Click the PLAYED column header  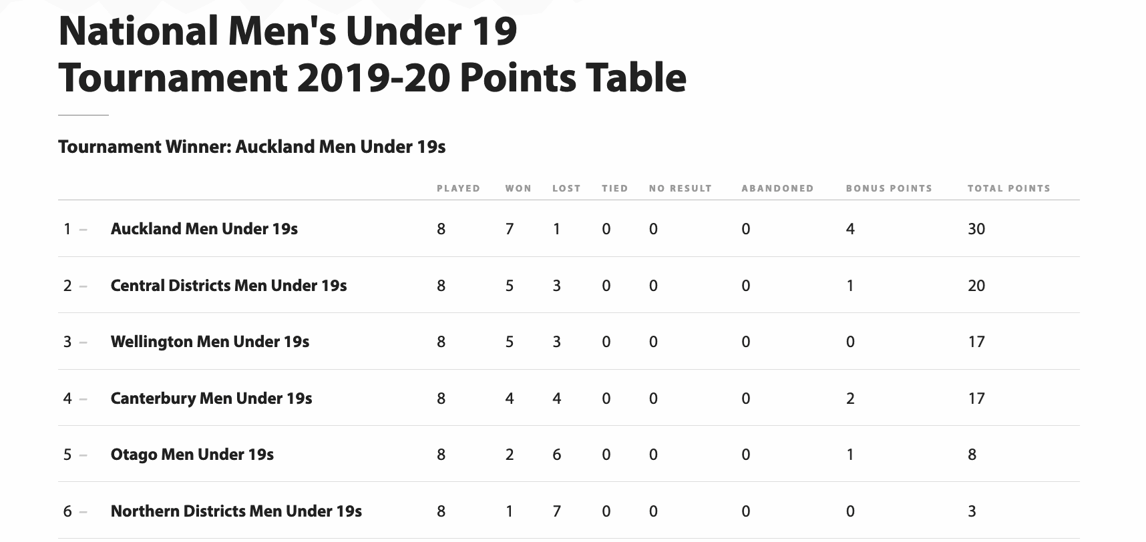[459, 188]
